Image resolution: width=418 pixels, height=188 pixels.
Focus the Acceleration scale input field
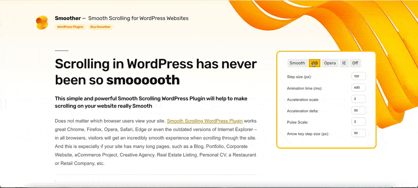(358, 99)
